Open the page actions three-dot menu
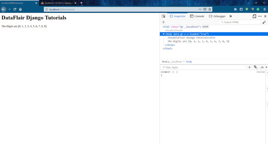 tap(200, 9)
